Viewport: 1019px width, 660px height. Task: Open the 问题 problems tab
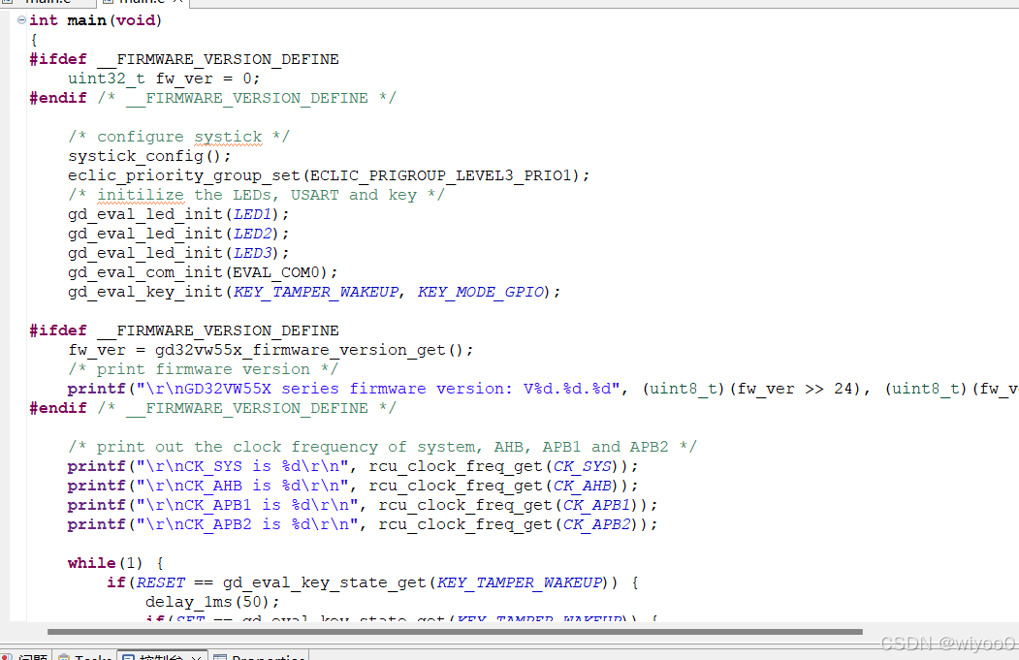coord(24,657)
